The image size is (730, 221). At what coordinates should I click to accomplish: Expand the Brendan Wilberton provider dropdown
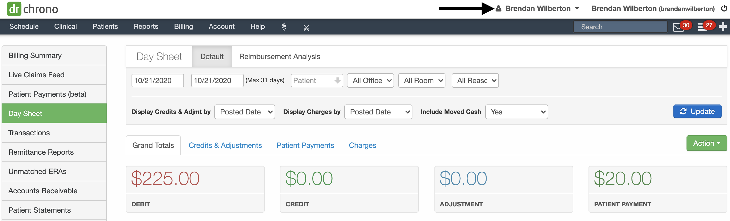pos(542,8)
